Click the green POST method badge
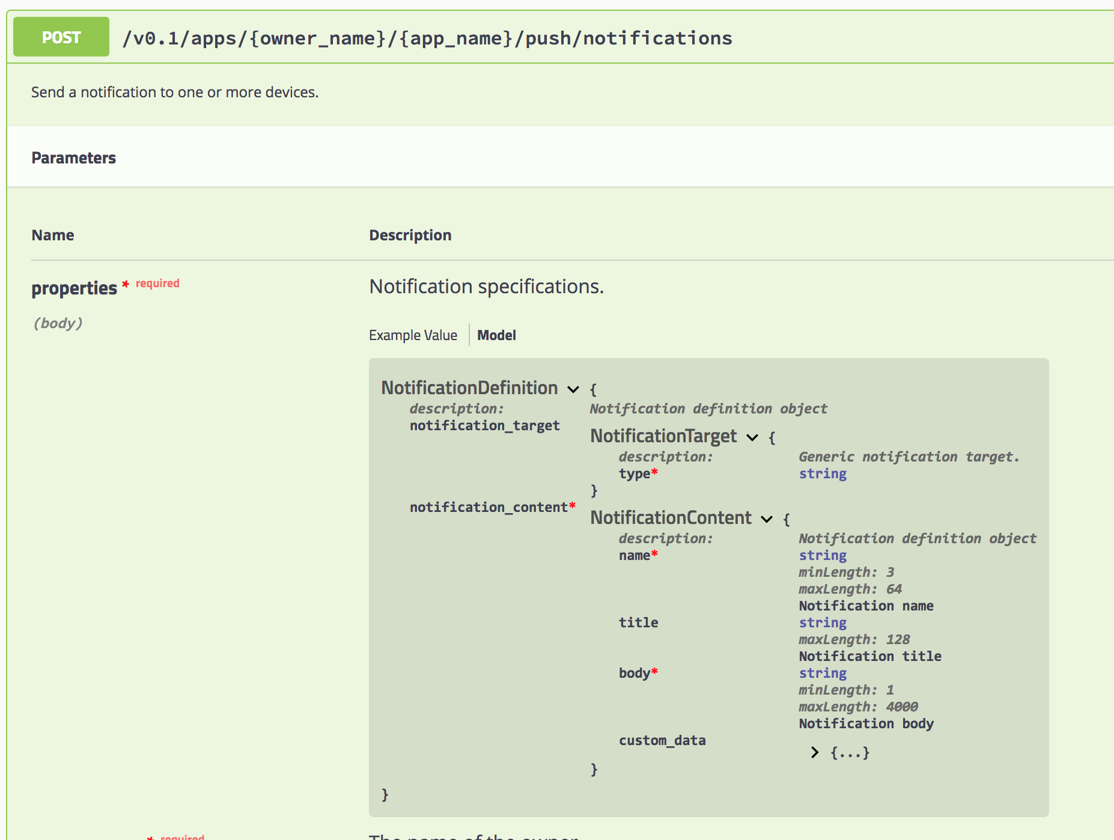This screenshot has width=1114, height=840. coord(60,37)
